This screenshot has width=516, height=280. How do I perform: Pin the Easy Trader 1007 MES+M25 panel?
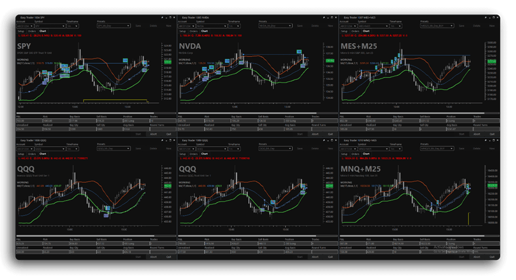(x=485, y=17)
